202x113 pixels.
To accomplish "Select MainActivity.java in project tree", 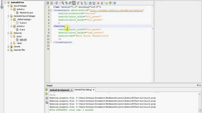I will (26, 13).
